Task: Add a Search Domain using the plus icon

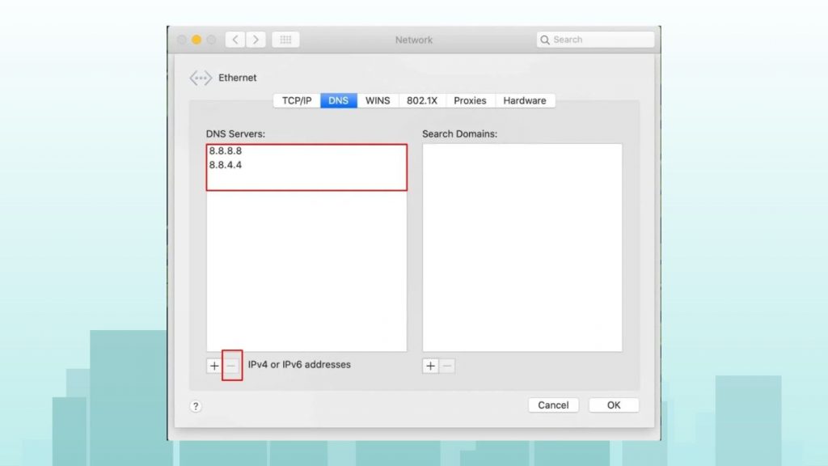Action: pyautogui.click(x=430, y=366)
